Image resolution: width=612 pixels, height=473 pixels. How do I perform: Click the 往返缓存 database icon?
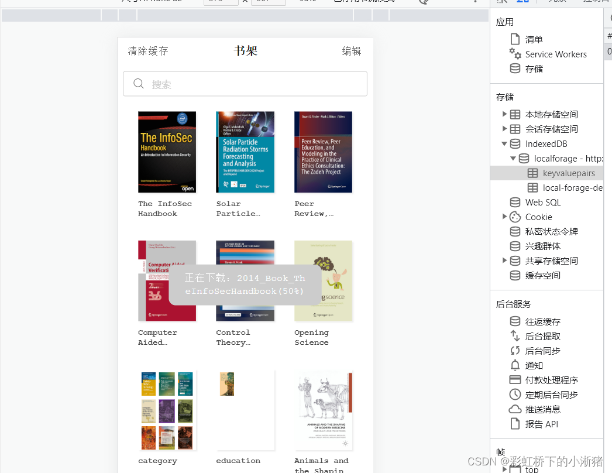515,321
